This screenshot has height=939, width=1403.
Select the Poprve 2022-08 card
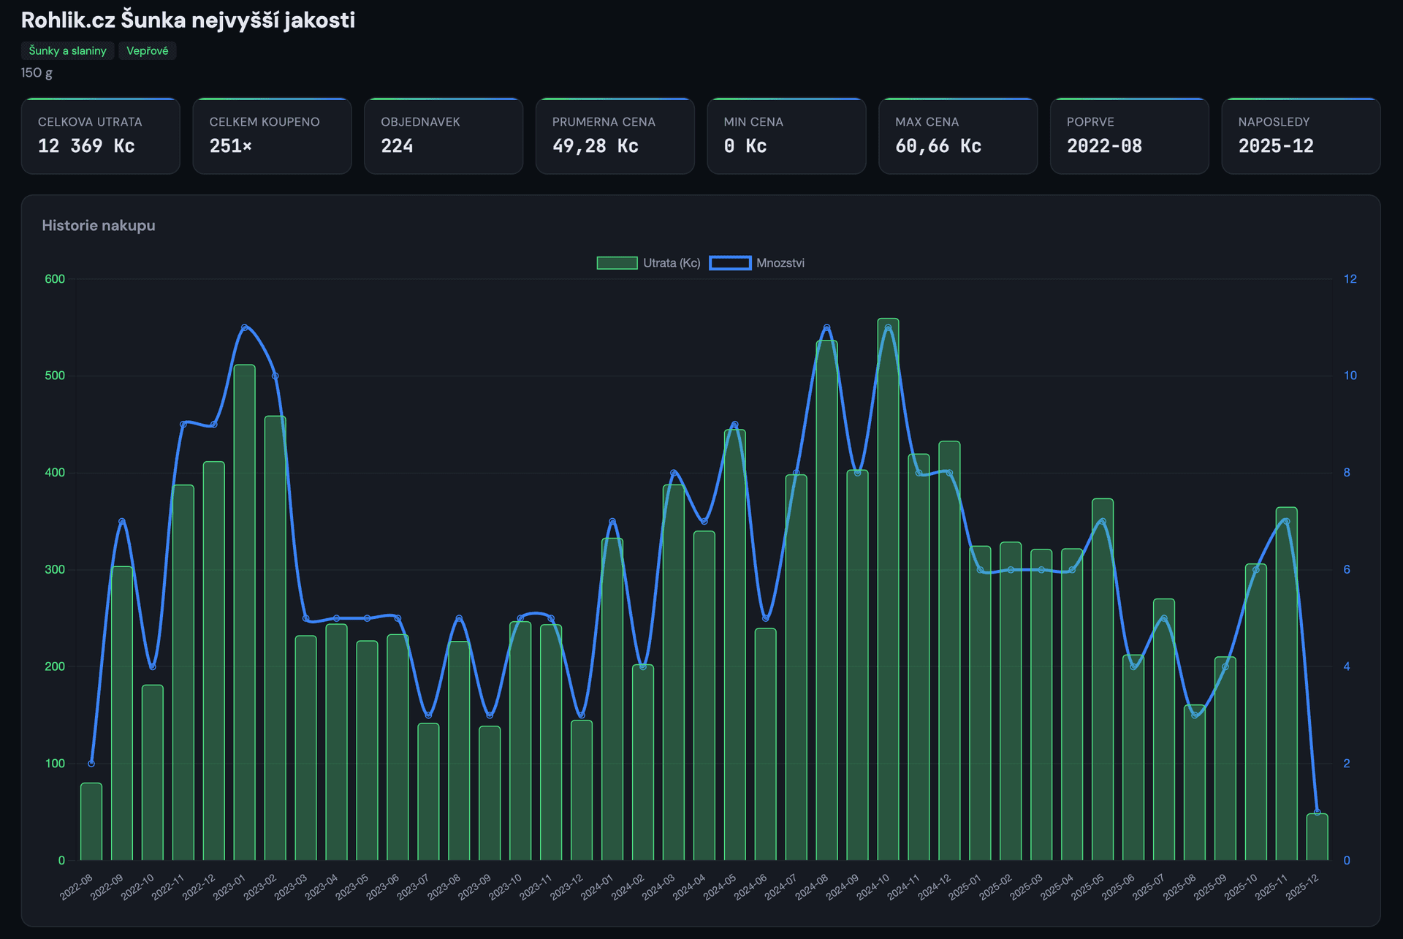1129,136
